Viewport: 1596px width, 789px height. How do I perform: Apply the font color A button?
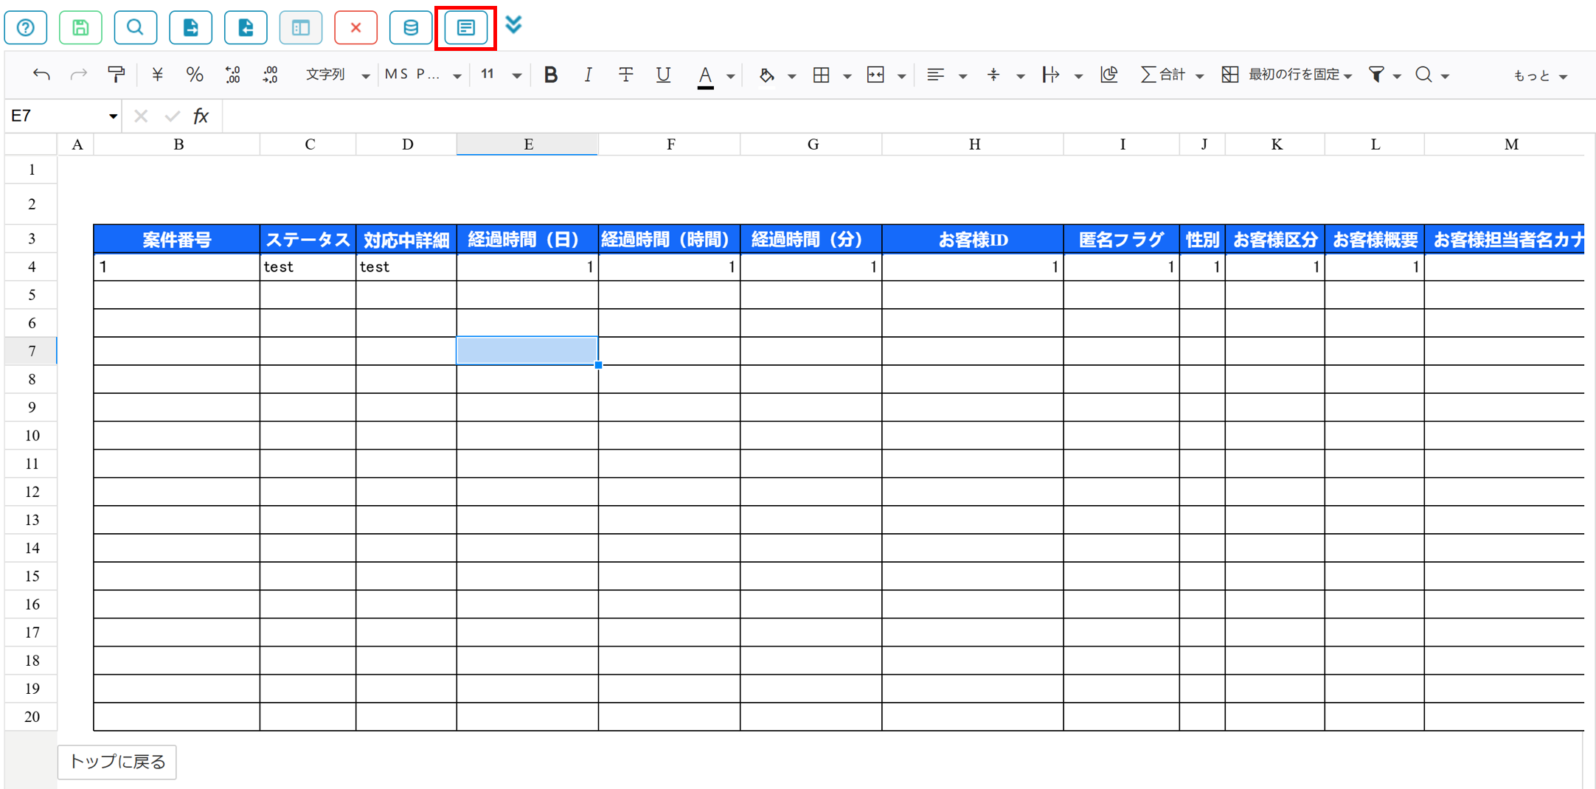(706, 75)
